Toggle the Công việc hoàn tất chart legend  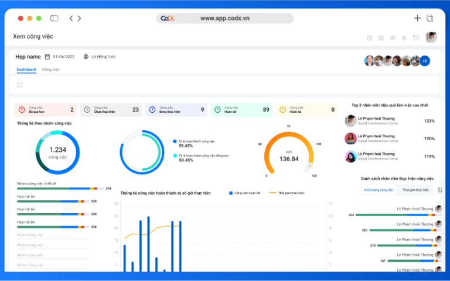pyautogui.click(x=244, y=193)
